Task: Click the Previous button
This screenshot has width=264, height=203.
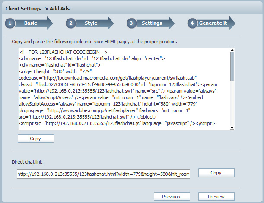Action: (x=172, y=197)
